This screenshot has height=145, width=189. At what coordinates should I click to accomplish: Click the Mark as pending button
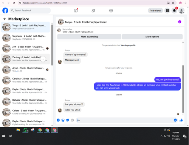point(89,37)
